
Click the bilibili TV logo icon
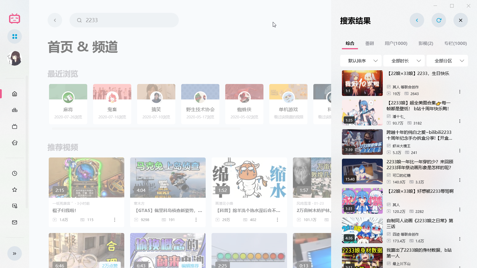(15, 19)
